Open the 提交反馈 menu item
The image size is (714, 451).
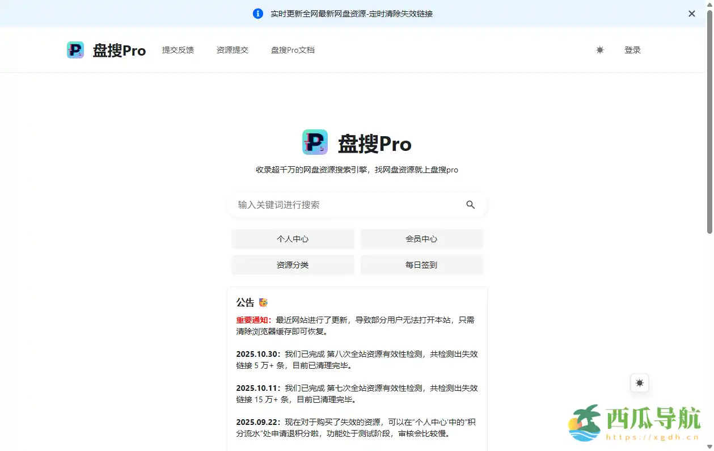[178, 50]
